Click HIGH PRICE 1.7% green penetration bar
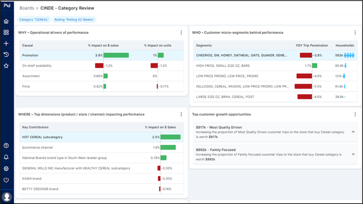The width and height of the screenshot is (363, 204). tap(315, 66)
